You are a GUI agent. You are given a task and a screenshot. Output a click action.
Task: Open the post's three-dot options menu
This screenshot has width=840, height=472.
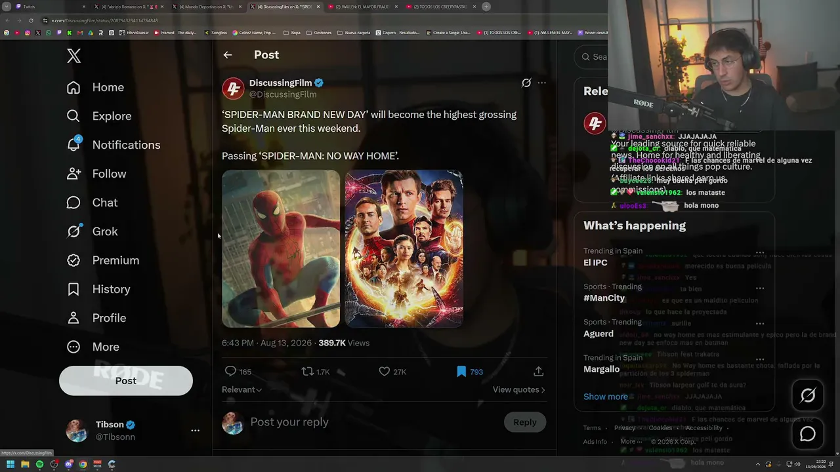542,83
